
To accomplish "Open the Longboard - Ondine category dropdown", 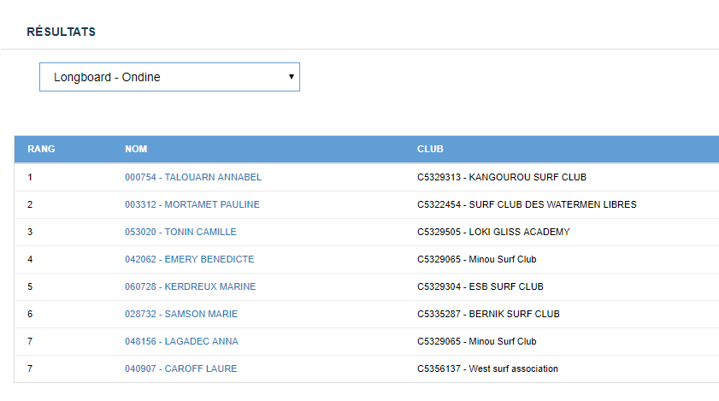I will coord(169,77).
